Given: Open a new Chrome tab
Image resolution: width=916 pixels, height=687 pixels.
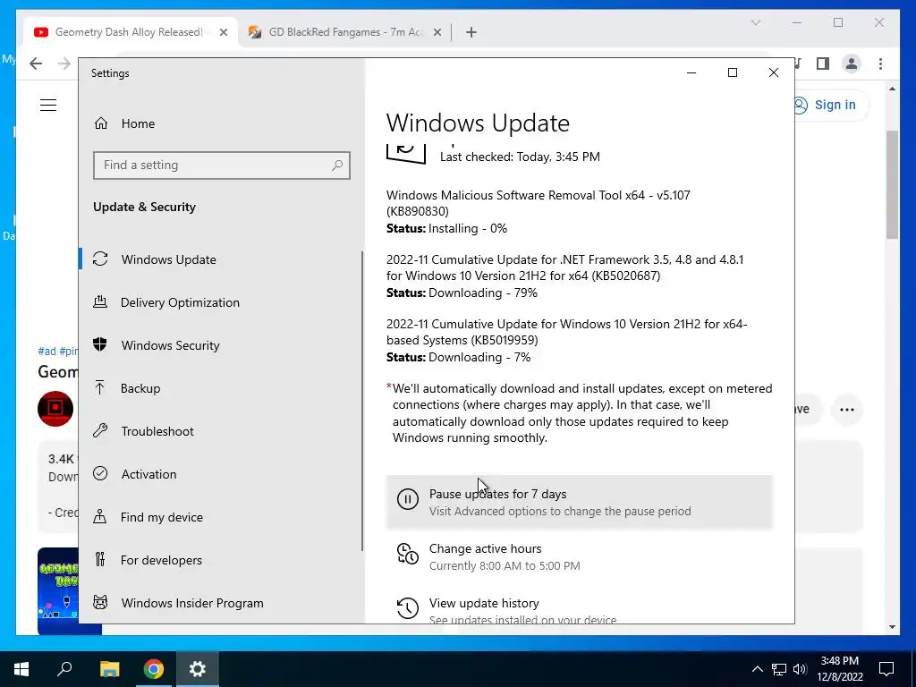Looking at the screenshot, I should [x=471, y=33].
